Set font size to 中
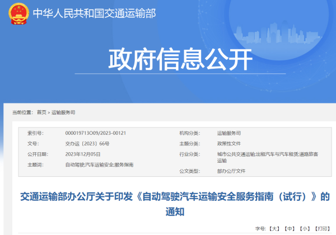The image size is (336, 235). [289, 229]
